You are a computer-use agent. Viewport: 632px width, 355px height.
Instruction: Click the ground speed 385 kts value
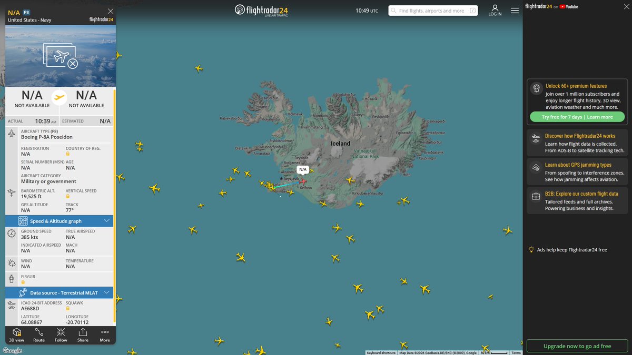tap(29, 237)
